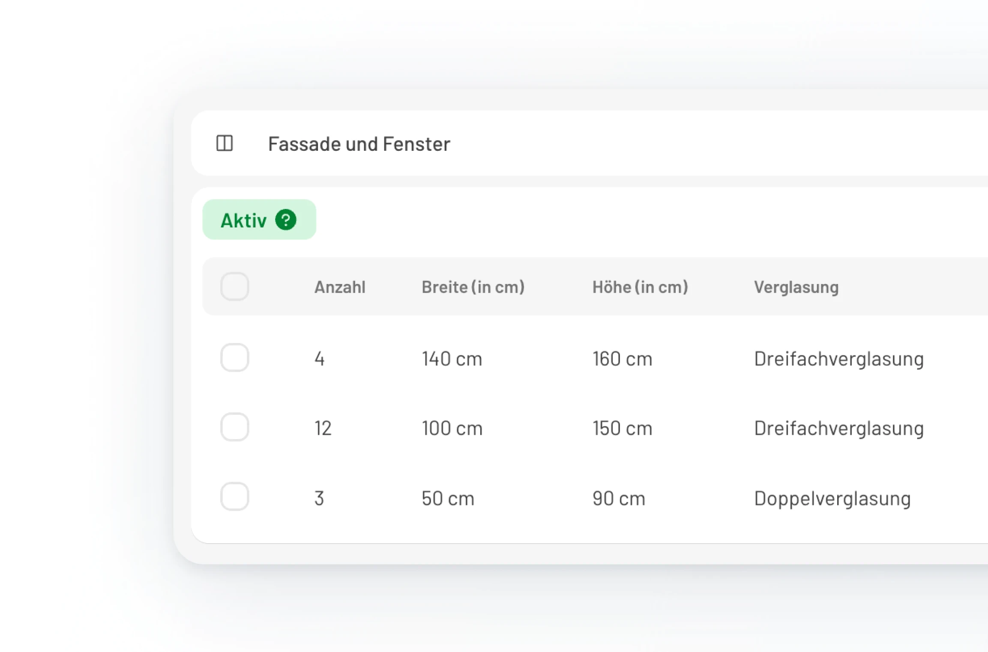The width and height of the screenshot is (988, 652).
Task: Select the 160 cm height cell
Action: coord(622,359)
